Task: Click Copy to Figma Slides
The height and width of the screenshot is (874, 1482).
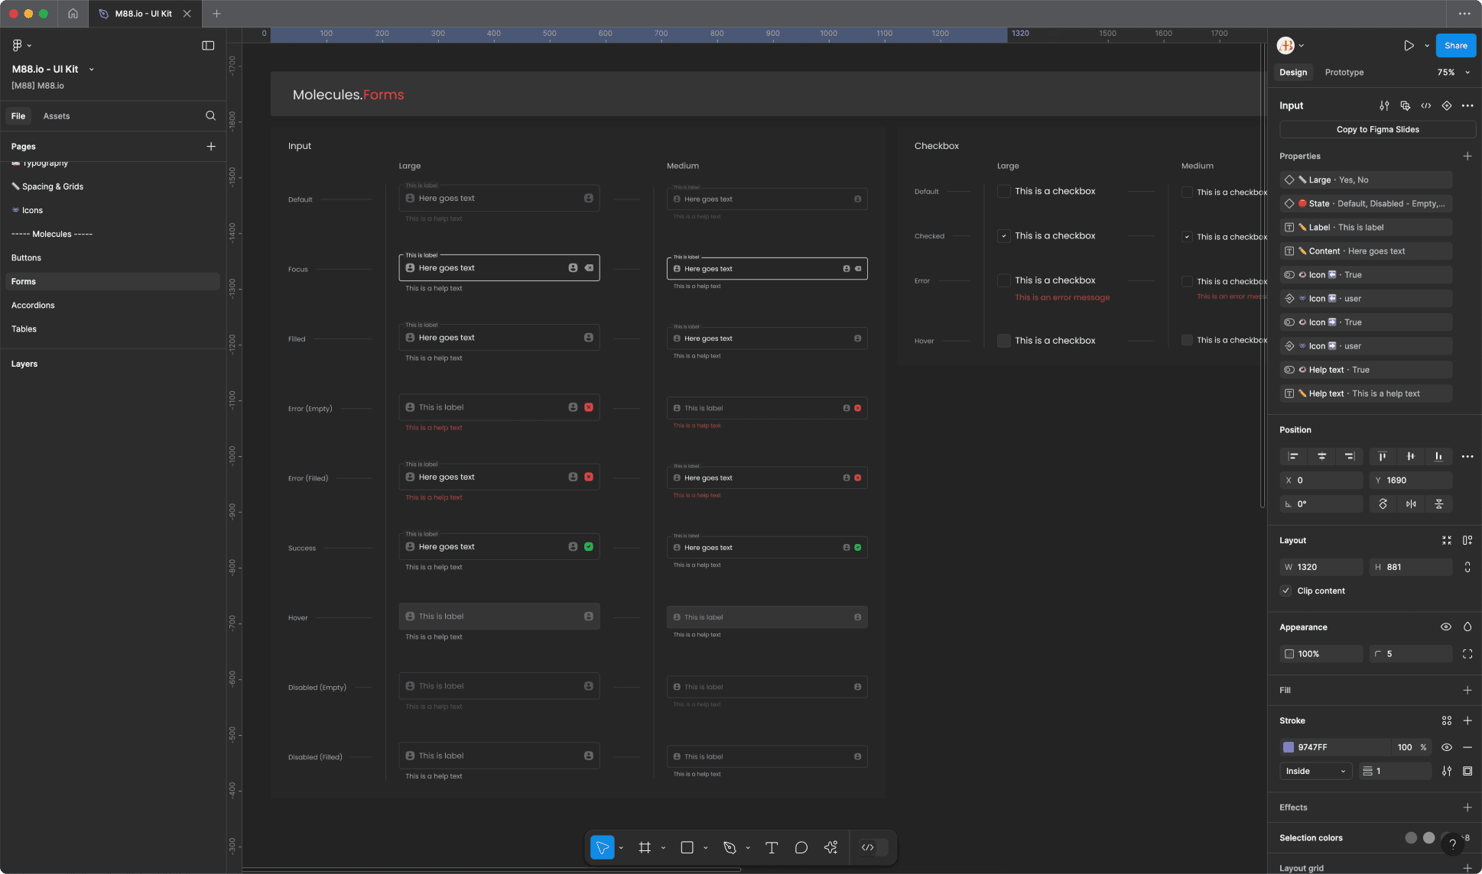Action: click(x=1376, y=129)
